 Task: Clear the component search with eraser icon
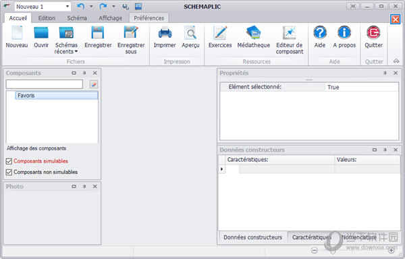[x=94, y=84]
